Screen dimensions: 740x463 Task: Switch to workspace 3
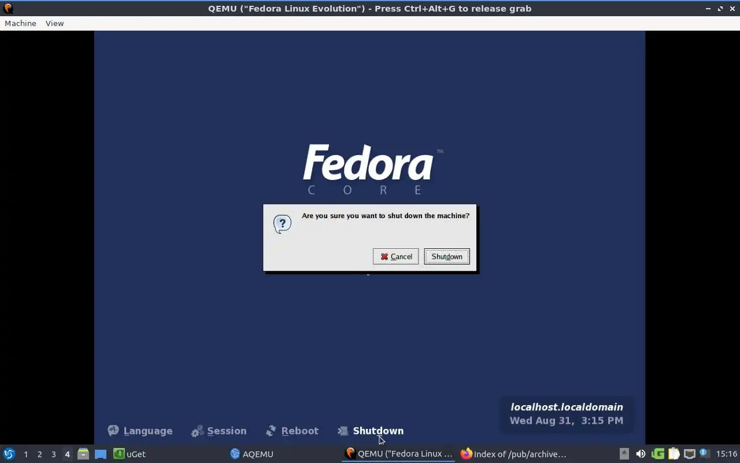pos(53,454)
